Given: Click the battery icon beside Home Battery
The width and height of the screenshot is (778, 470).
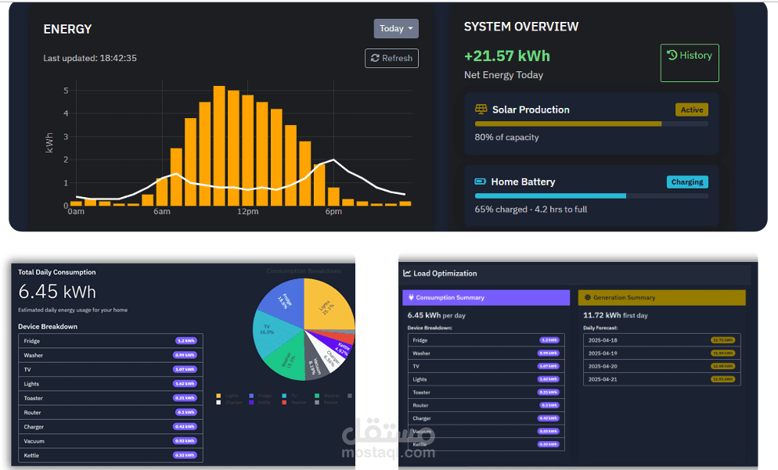Looking at the screenshot, I should coord(481,181).
